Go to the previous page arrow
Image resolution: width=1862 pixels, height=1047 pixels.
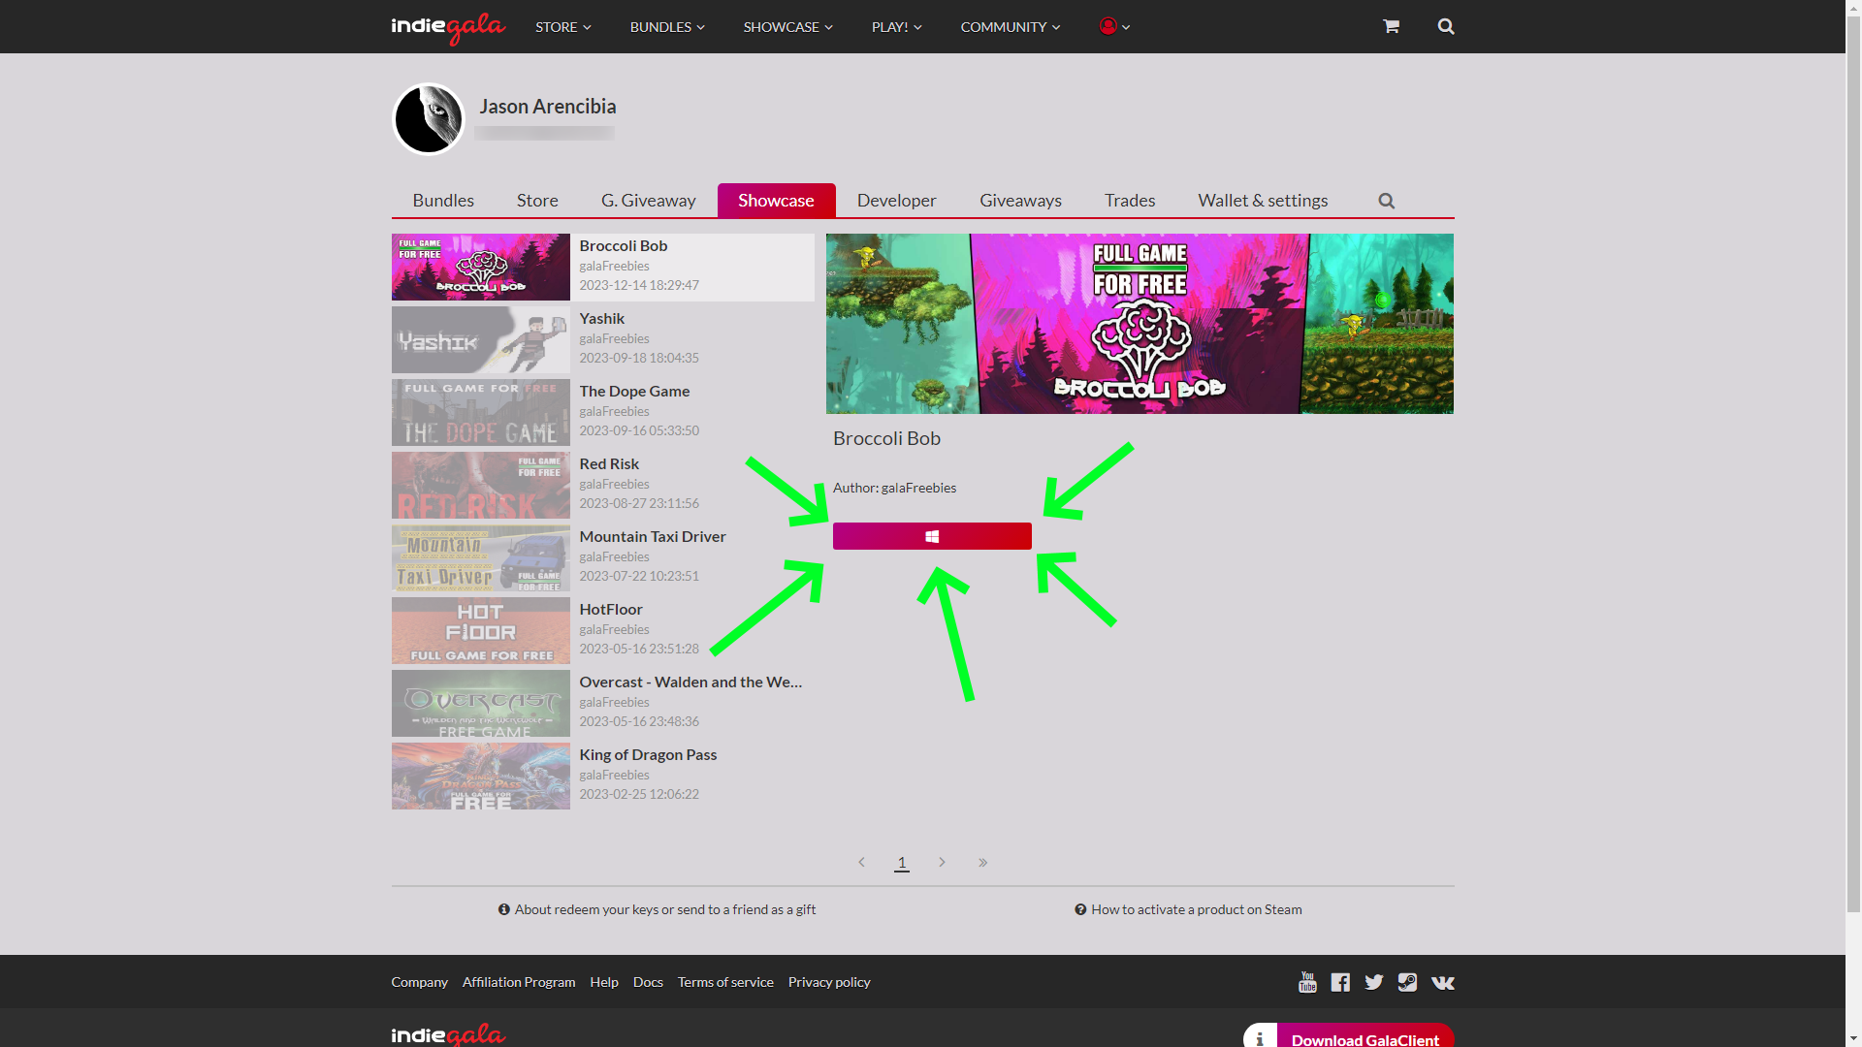tap(861, 862)
